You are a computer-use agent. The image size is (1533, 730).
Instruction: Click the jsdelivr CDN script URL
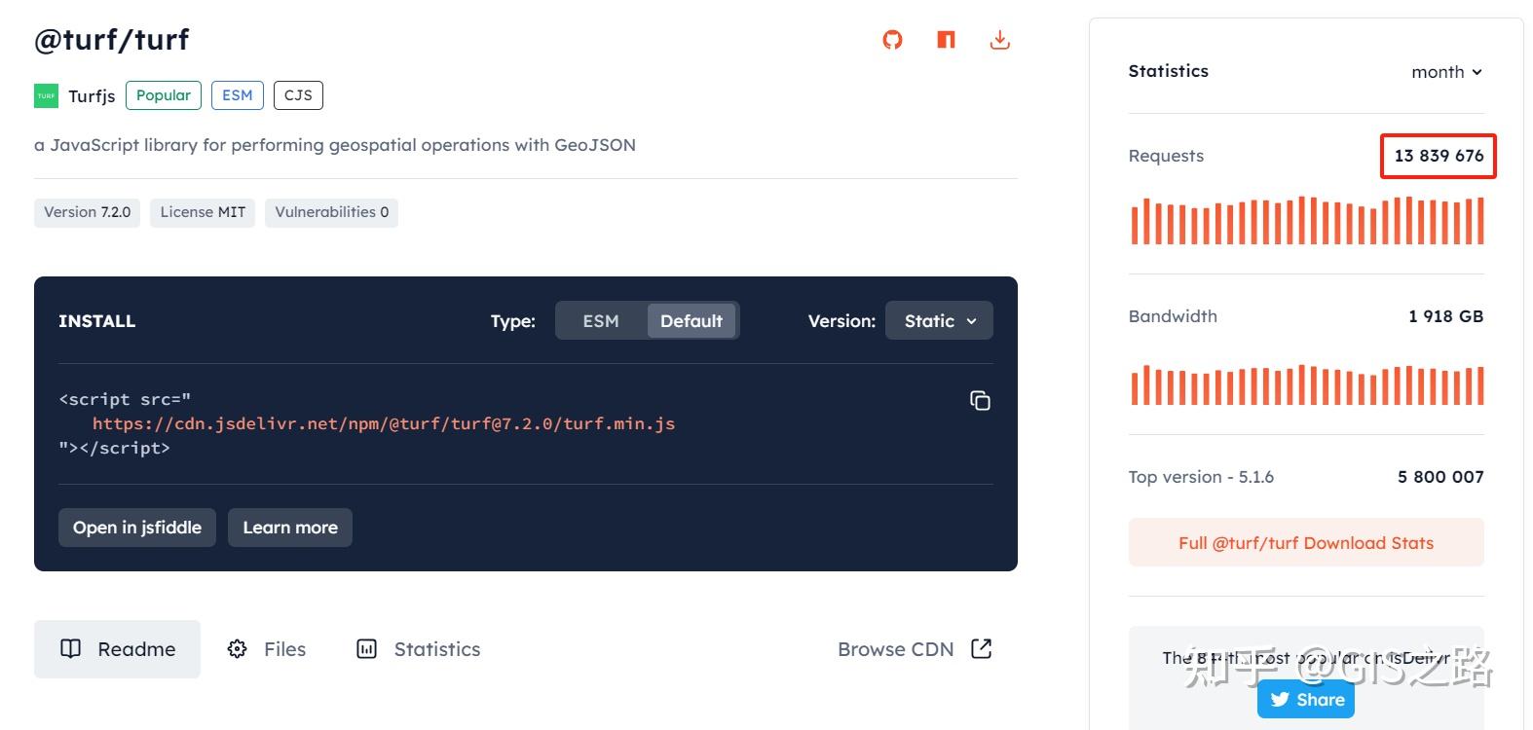pos(384,423)
